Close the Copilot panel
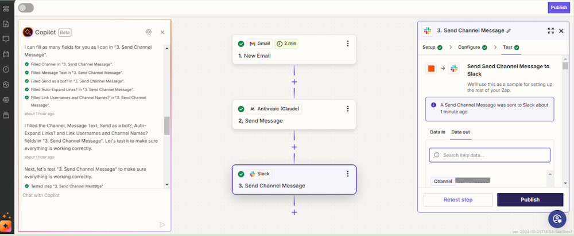This screenshot has width=574, height=236. click(x=162, y=32)
